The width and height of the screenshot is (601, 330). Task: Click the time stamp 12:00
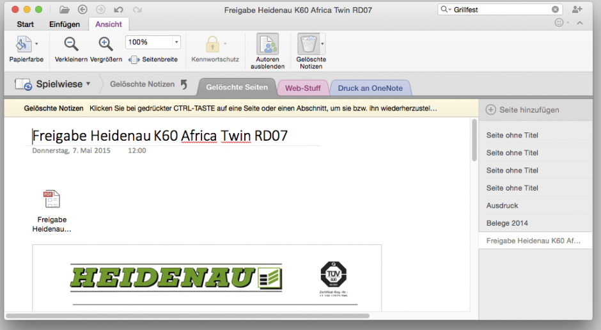pyautogui.click(x=137, y=151)
